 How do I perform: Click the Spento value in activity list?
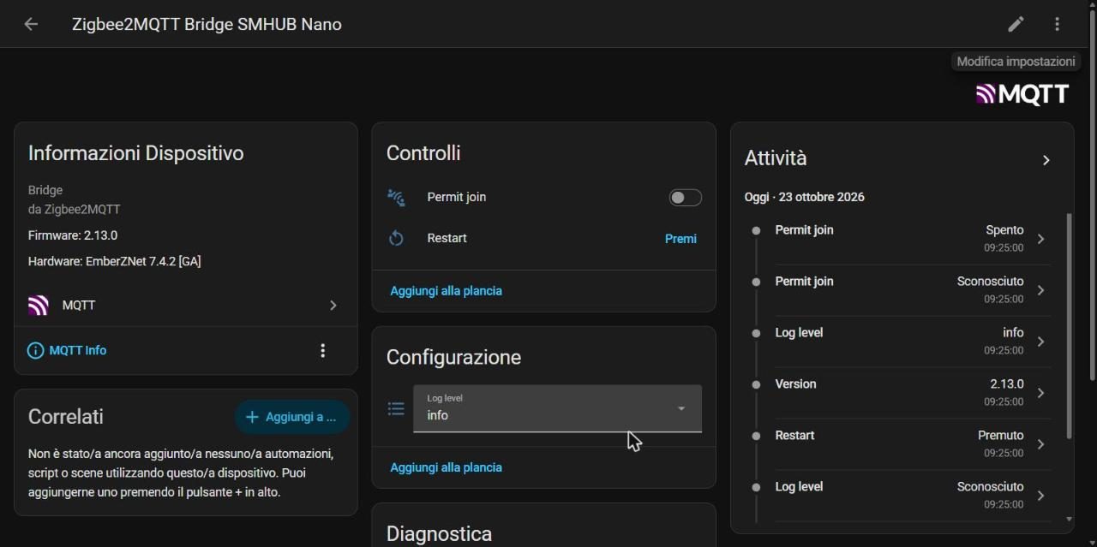(x=1004, y=230)
